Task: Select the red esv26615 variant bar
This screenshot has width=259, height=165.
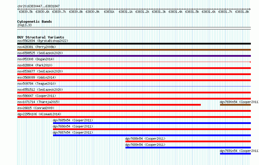Action: tap(134, 111)
